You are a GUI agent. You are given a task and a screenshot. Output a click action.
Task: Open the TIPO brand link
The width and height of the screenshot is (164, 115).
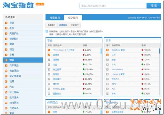tap(114, 84)
